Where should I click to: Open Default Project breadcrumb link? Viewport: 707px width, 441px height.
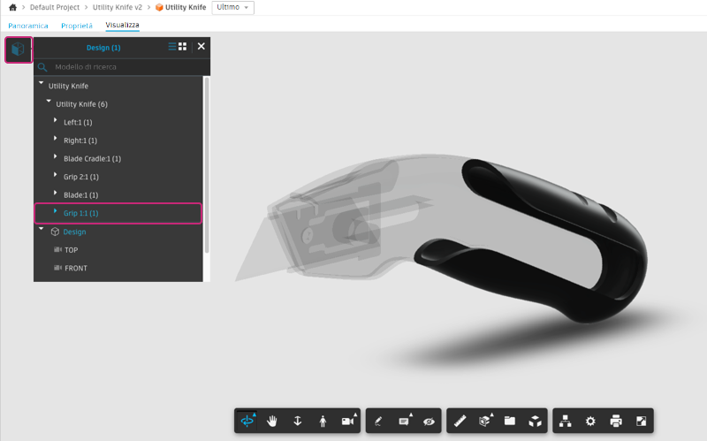[55, 7]
